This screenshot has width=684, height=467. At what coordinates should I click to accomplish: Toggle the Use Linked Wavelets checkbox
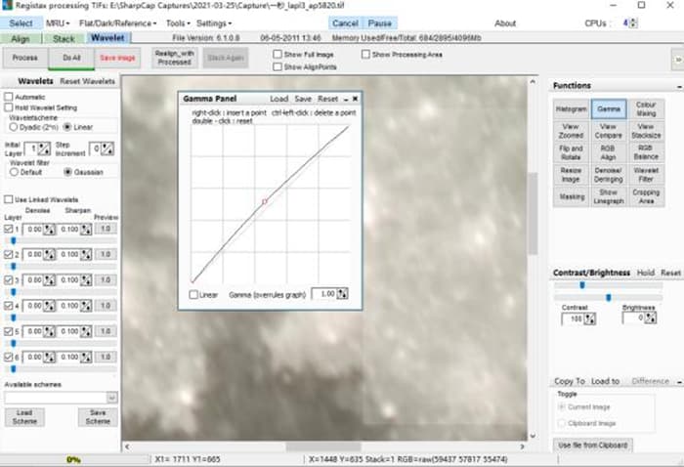coord(10,199)
